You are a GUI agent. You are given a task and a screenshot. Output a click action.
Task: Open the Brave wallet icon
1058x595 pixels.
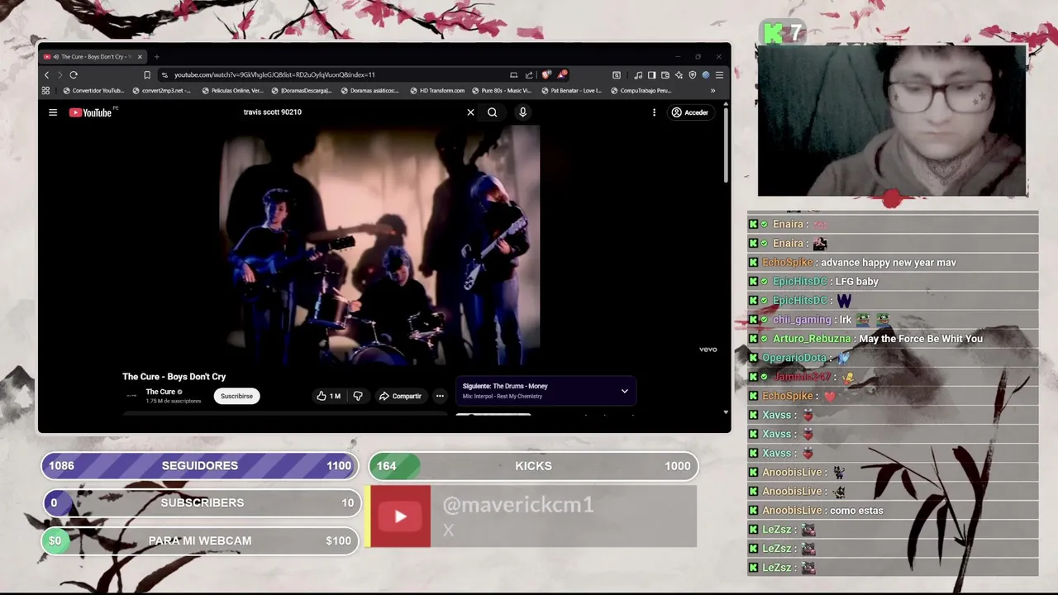[x=665, y=74]
